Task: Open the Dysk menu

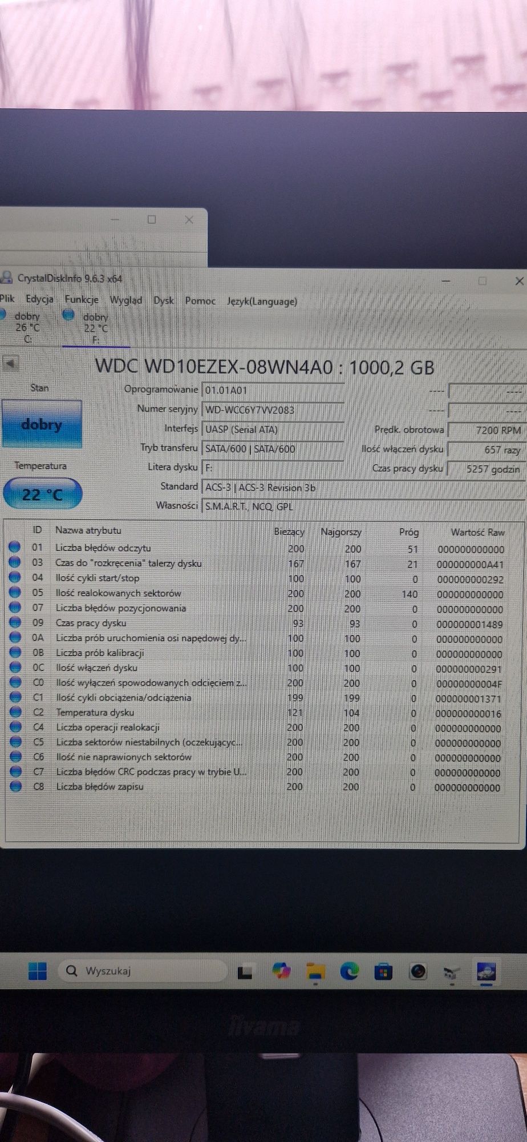Action: coord(164,300)
